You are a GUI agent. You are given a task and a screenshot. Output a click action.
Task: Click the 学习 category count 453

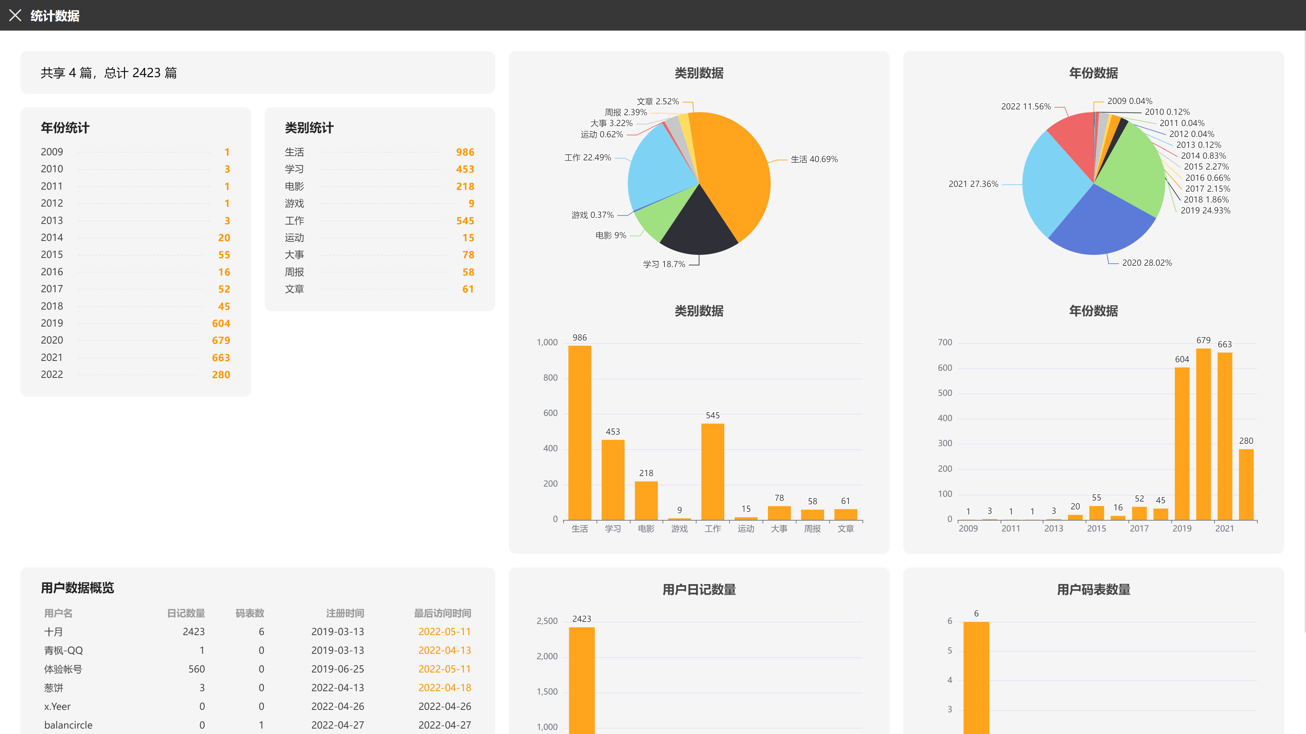[464, 169]
